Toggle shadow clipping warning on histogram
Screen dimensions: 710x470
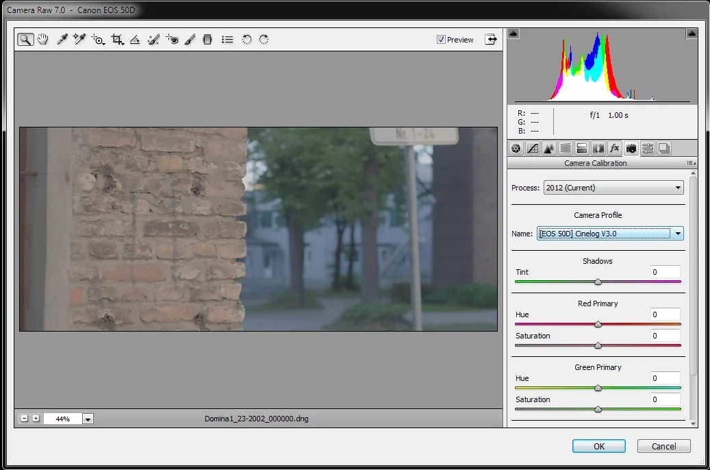click(513, 34)
